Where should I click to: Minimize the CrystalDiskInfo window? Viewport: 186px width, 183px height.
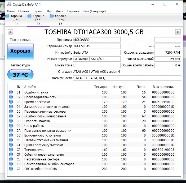[x=153, y=5]
